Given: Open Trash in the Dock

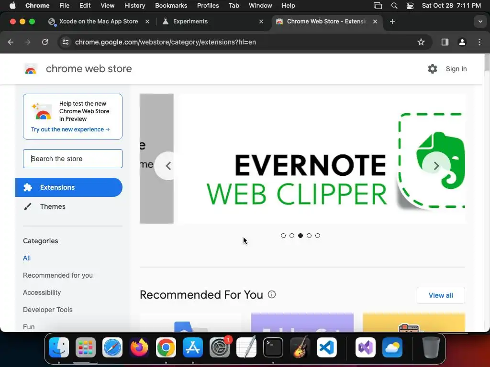Looking at the screenshot, I should [x=431, y=347].
